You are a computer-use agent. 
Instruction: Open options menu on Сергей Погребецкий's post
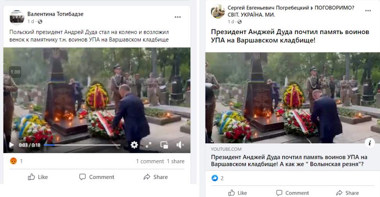[368, 11]
